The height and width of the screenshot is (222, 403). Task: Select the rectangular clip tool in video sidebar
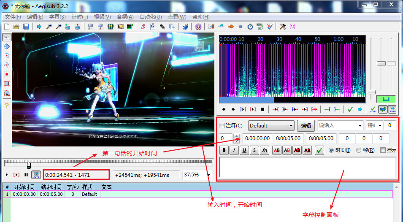[6, 84]
